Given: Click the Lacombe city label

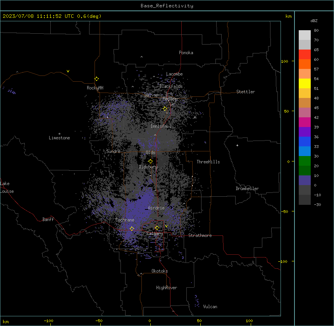Looking at the screenshot, I should pos(174,74).
